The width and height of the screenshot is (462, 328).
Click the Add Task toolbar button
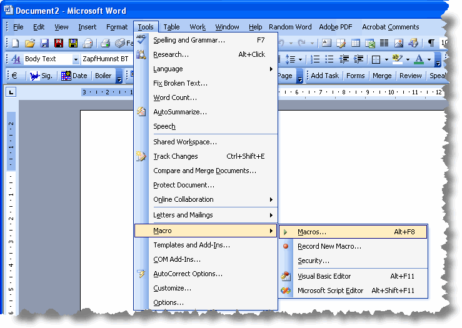coord(324,76)
